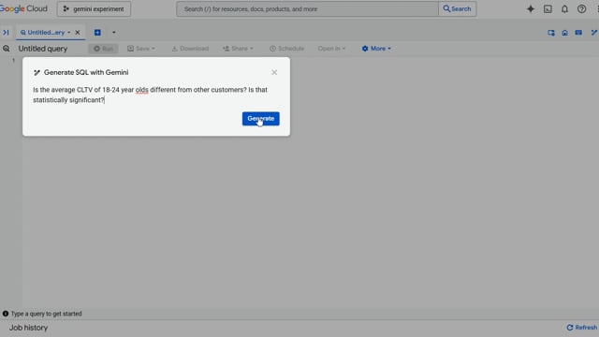Screen dimensions: 599x337
Task: Click the Gemini wand icon in dialog title
Action: click(37, 73)
